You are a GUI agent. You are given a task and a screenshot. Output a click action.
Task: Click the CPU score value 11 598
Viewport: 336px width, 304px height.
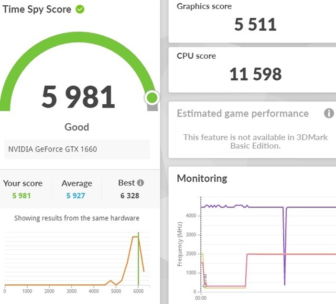pos(255,74)
